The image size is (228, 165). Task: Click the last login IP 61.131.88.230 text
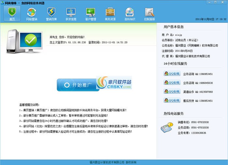tap(68, 42)
